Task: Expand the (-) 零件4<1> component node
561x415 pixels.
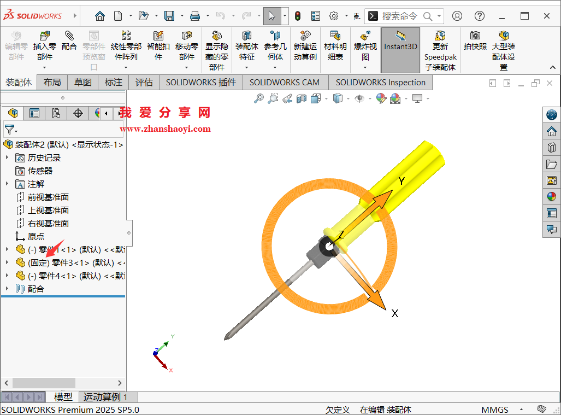Action: click(7, 276)
